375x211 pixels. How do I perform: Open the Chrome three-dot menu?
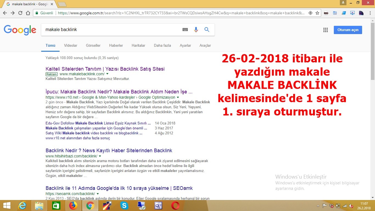[370, 13]
